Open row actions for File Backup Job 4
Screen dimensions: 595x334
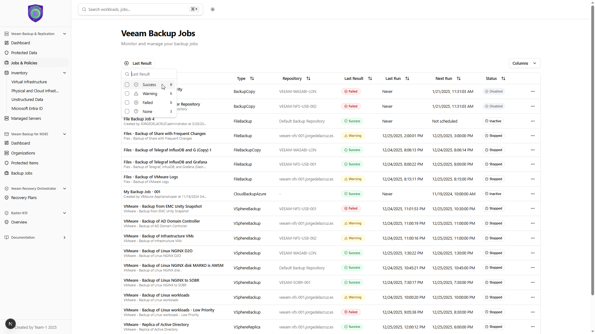point(532,121)
